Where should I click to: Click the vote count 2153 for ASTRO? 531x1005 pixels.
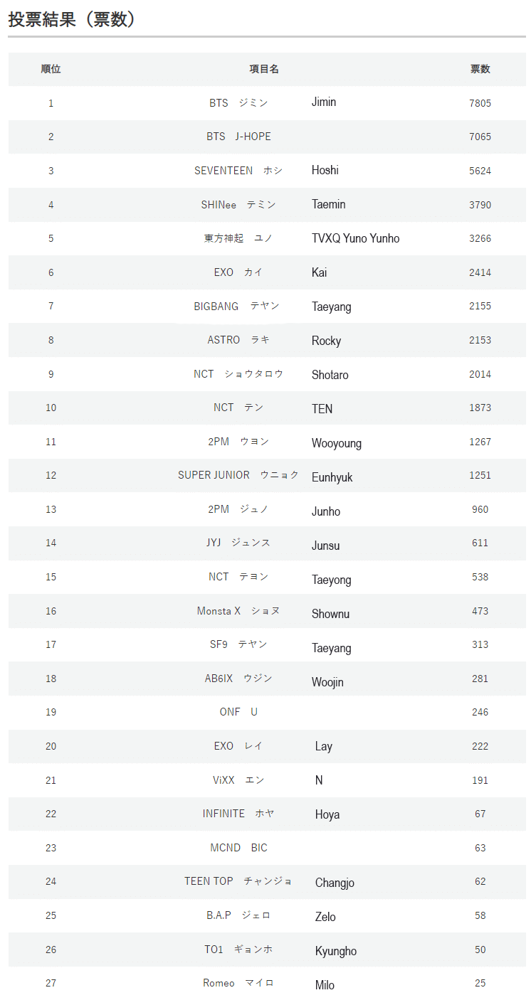(480, 340)
